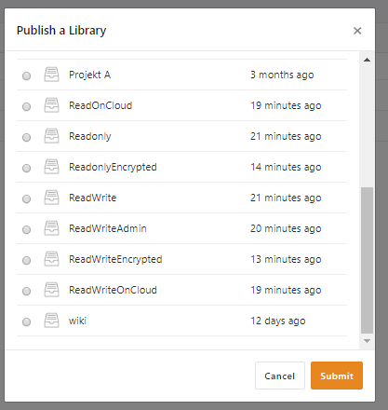Click the ReadonlyEncrypted library icon

(51, 167)
